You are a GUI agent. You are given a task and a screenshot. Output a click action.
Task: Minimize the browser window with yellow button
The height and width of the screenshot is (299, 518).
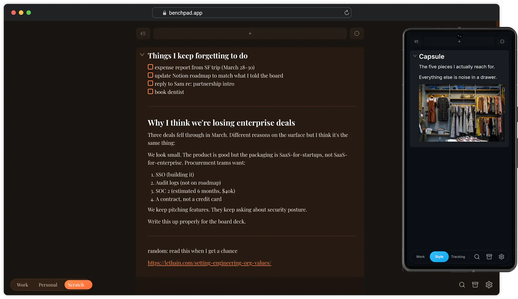tap(21, 13)
